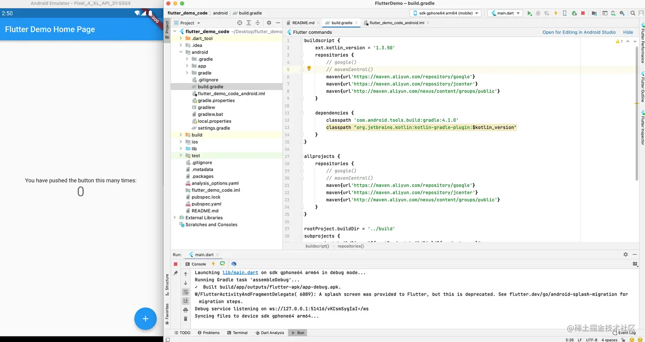The image size is (645, 342).
Task: Expand the ios folder
Action: tap(181, 142)
